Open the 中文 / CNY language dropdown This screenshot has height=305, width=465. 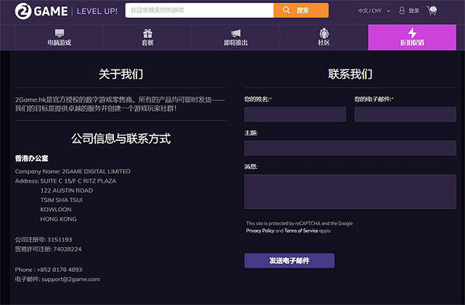[x=373, y=11]
